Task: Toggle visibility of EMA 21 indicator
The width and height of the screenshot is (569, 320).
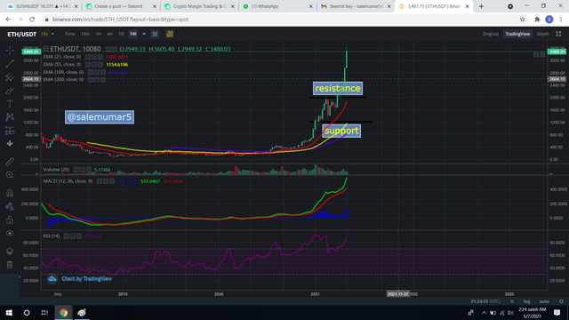Action: (88, 57)
